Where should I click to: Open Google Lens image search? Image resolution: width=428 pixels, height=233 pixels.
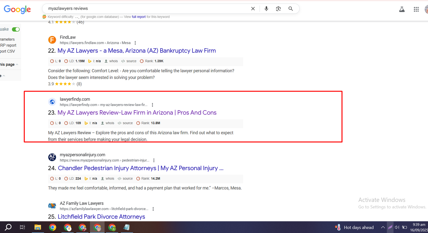coord(278,9)
